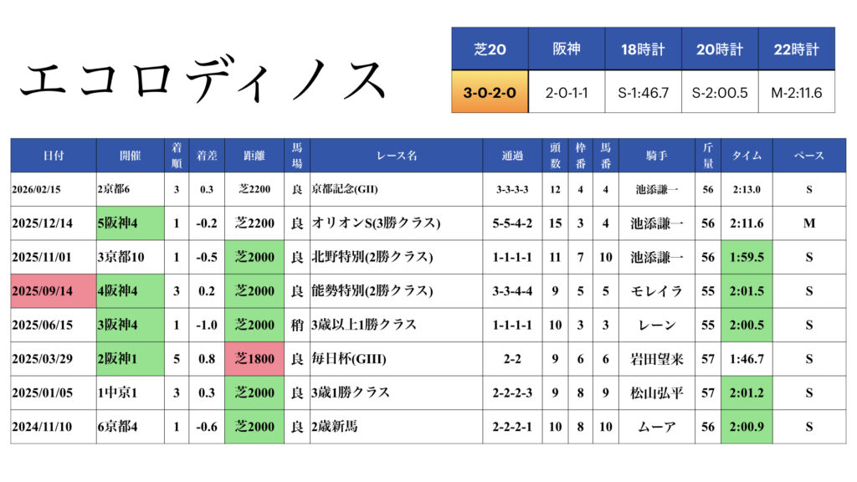Click the red 芝1800 distance cell
857x482 pixels.
click(x=254, y=359)
